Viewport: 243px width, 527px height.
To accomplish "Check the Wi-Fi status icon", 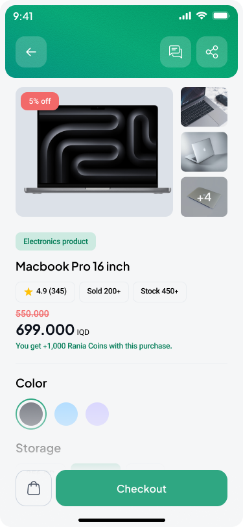I will (202, 16).
